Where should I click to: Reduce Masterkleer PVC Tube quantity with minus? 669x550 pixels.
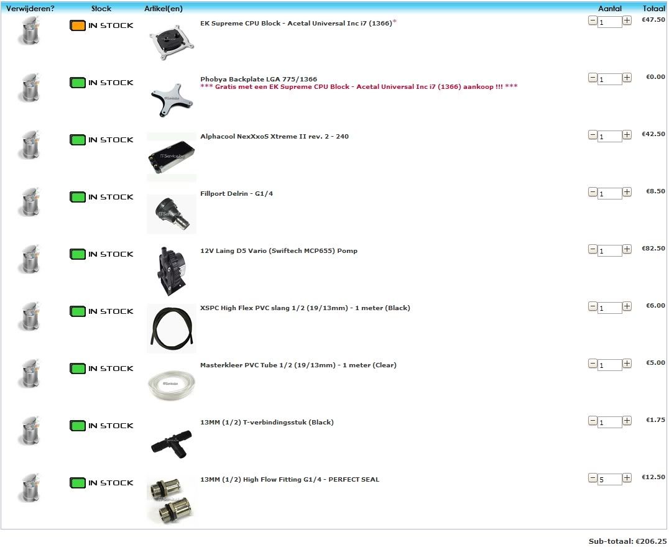click(593, 364)
